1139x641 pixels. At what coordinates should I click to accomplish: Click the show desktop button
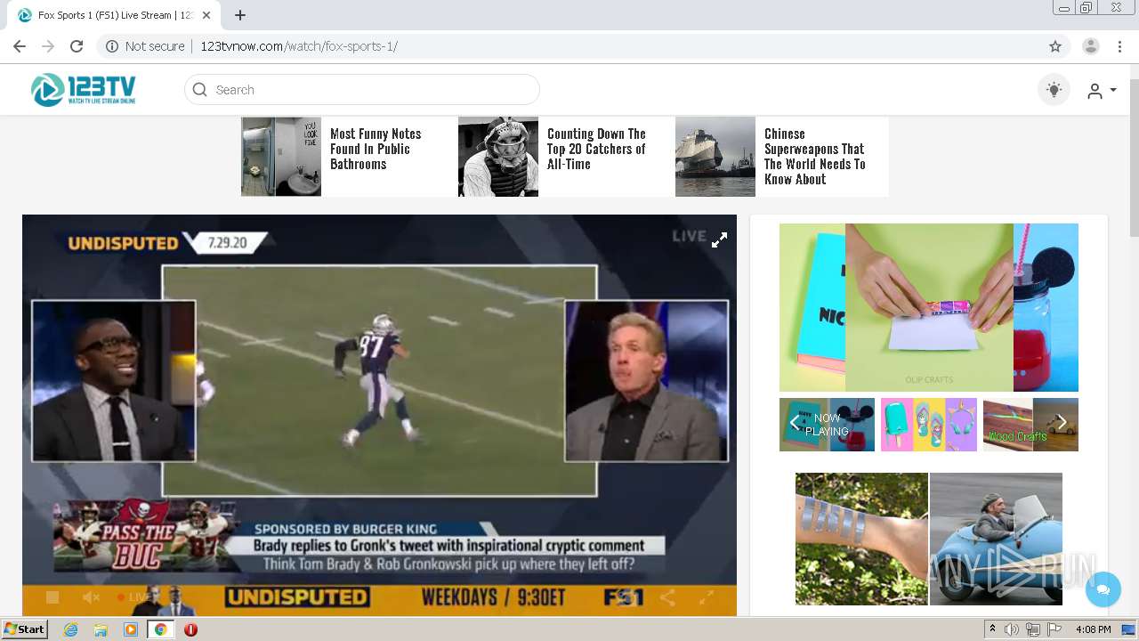point(1129,629)
